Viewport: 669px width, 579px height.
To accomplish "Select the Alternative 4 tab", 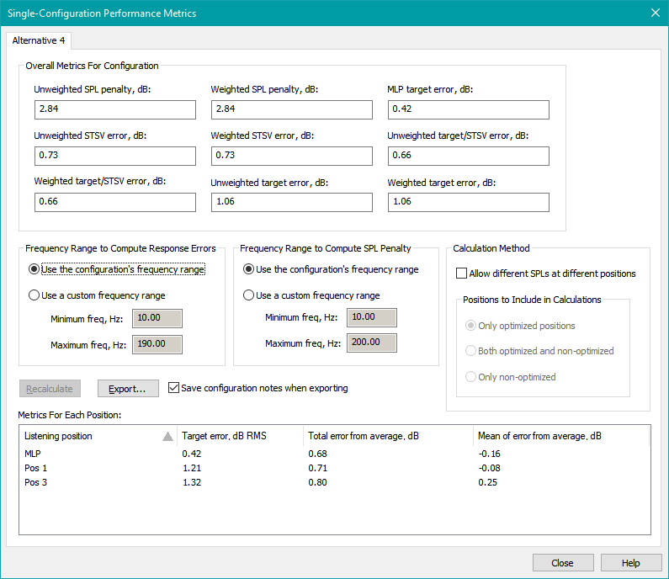I will tap(39, 40).
